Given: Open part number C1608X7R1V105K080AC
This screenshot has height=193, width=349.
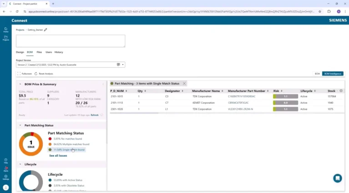Looking at the screenshot, I should [x=242, y=96].
